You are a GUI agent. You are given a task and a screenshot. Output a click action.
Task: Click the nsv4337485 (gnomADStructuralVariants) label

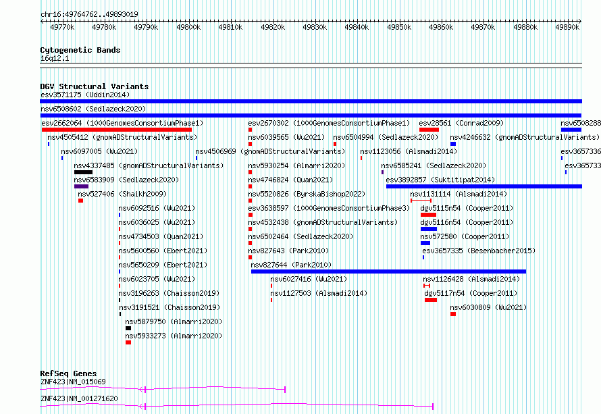click(x=149, y=165)
